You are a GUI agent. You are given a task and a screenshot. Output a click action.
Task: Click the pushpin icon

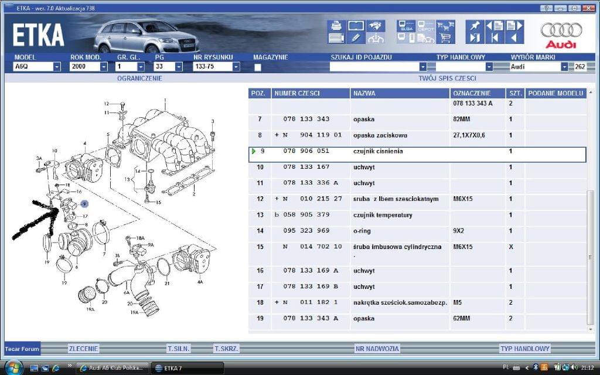click(475, 26)
